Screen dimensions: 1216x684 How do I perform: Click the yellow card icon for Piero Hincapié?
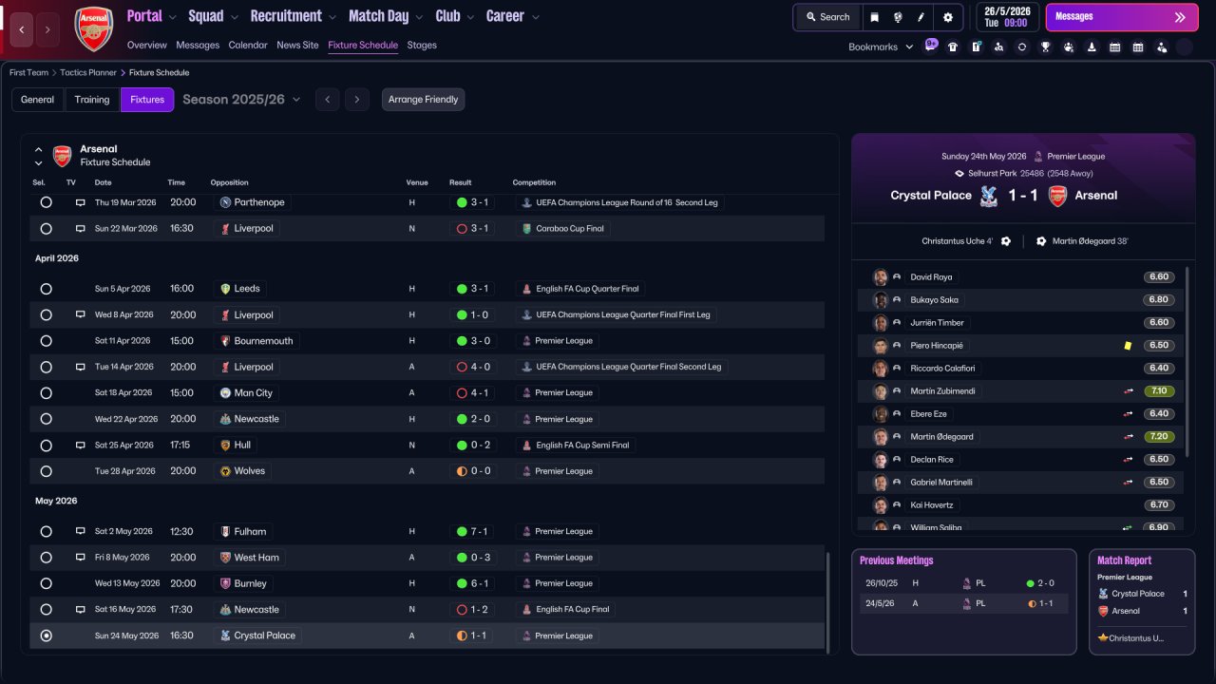[x=1128, y=346]
